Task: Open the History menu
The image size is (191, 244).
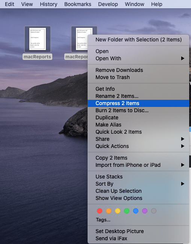Action: tap(49, 4)
